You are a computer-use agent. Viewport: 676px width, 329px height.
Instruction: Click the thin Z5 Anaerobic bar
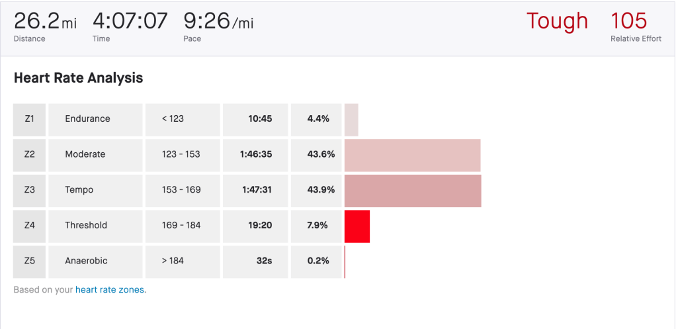coord(345,261)
